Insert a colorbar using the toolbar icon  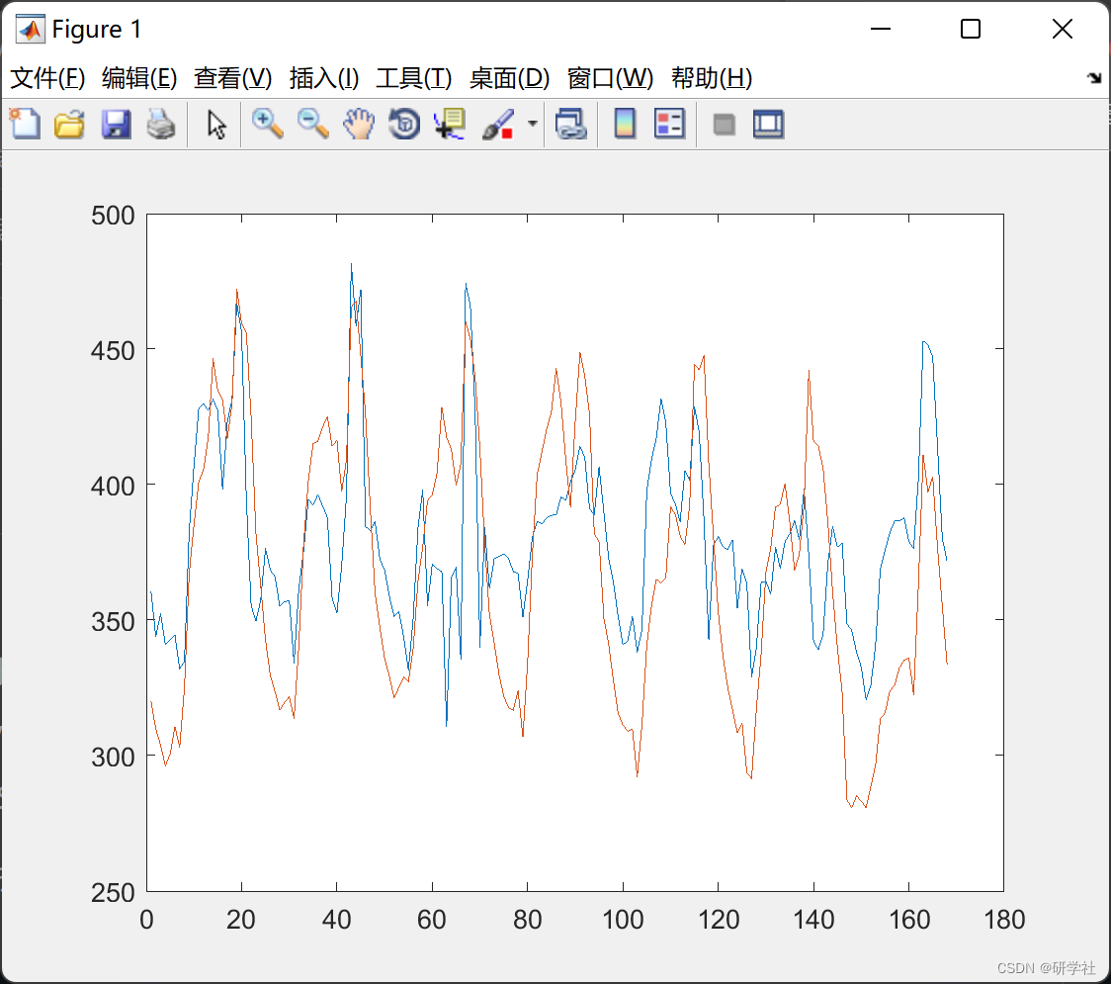625,124
